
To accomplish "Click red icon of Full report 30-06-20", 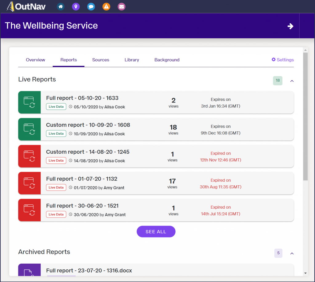I will point(29,210).
